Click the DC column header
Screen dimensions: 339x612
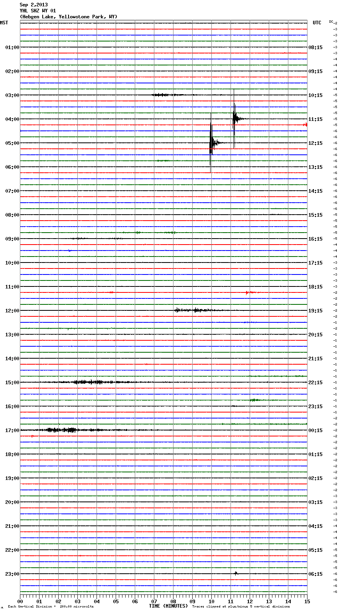pyautogui.click(x=331, y=22)
